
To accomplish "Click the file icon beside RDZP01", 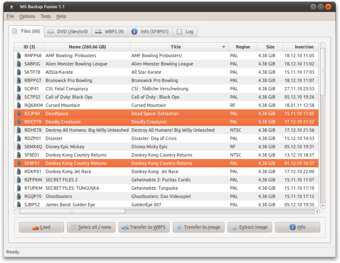I will point(19,138).
